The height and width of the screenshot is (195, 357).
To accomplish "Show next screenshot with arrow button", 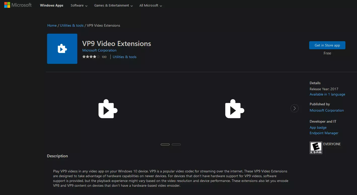I will [294, 108].
